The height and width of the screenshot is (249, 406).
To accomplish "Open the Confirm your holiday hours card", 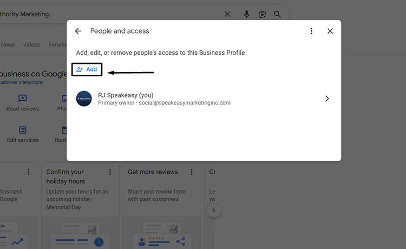I will pos(80,206).
